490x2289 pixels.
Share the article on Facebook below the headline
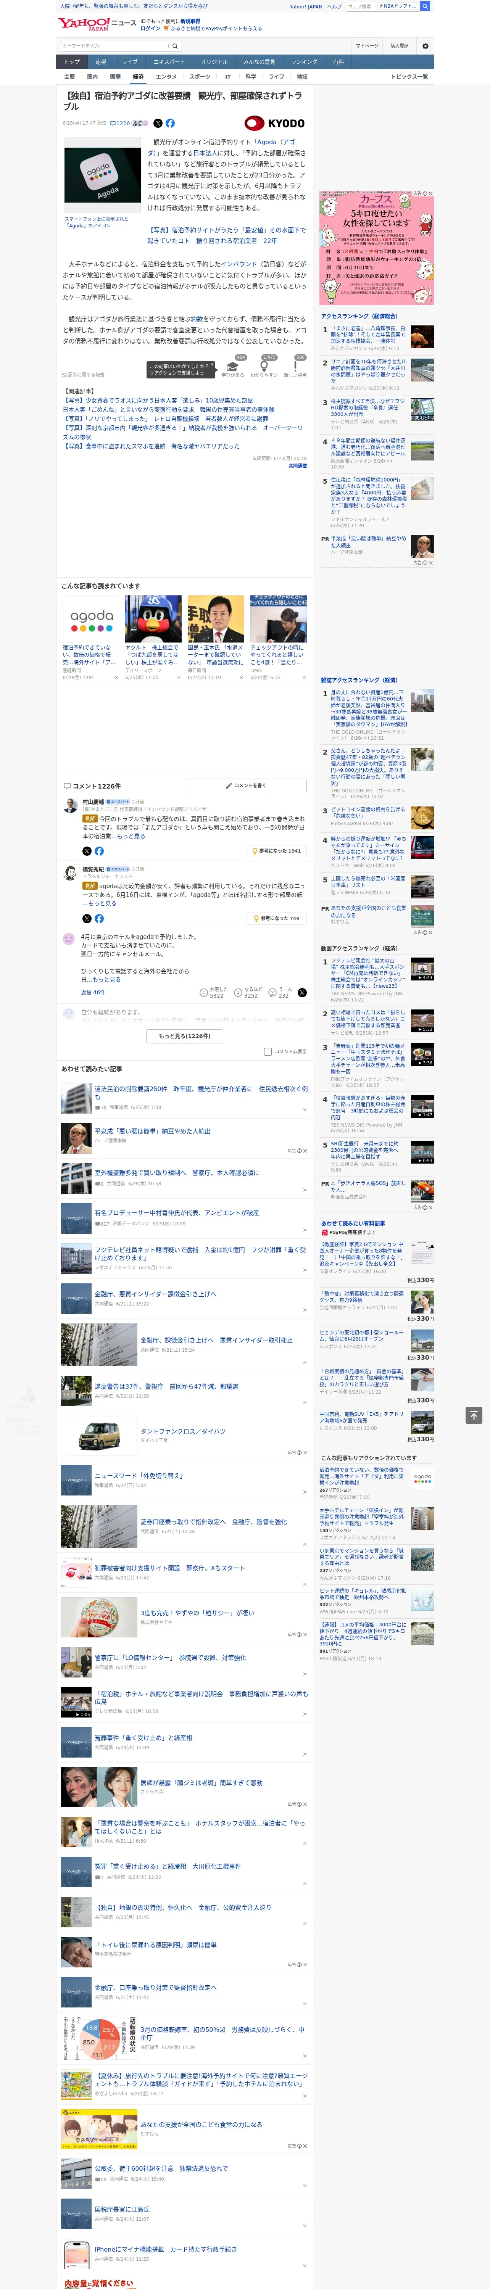(170, 124)
